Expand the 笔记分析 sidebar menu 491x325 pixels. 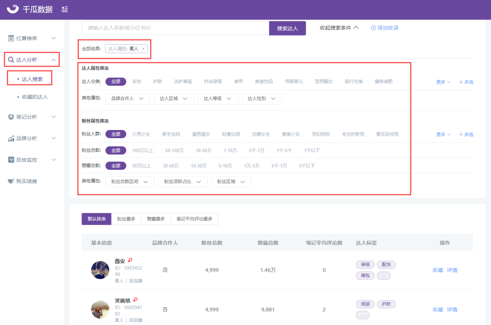[54, 117]
